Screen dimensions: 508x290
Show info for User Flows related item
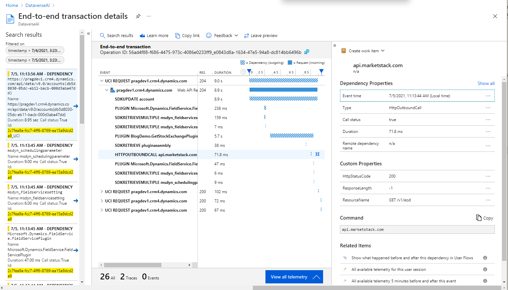pyautogui.click(x=485, y=258)
